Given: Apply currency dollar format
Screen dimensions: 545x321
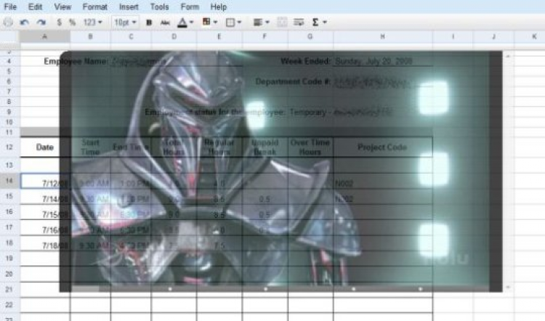Looking at the screenshot, I should pyautogui.click(x=59, y=23).
